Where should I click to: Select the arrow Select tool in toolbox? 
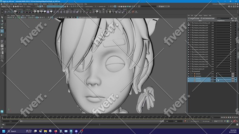2,17
